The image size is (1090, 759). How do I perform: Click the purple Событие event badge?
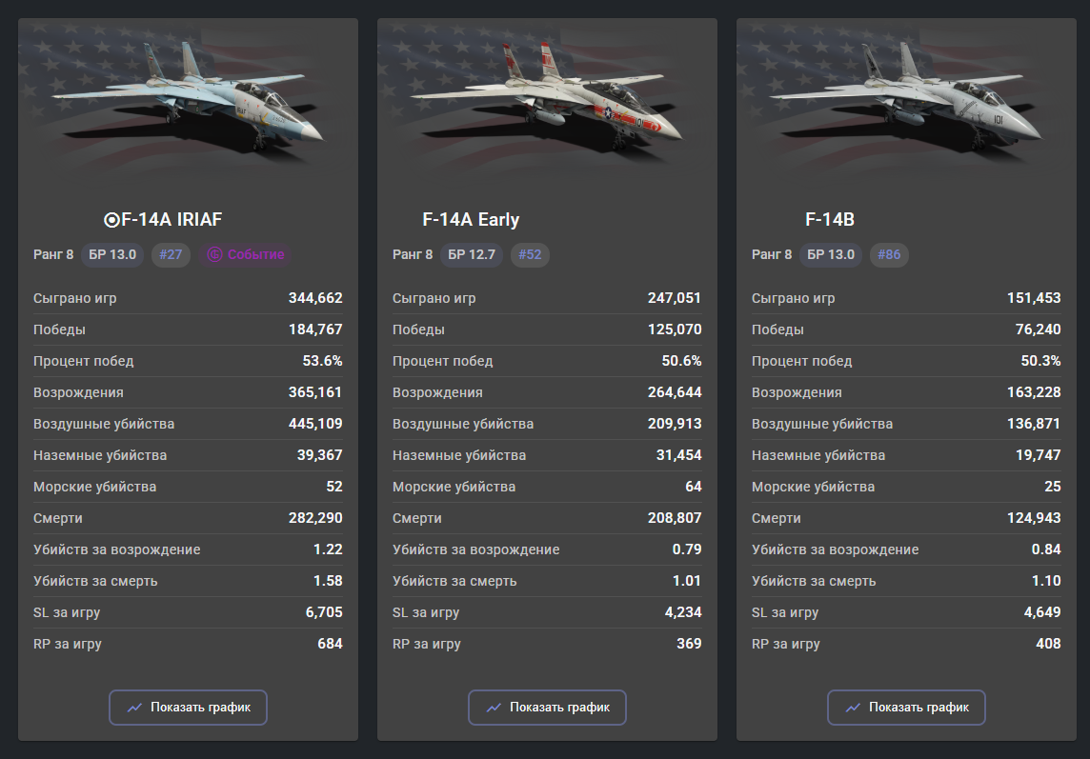coord(246,254)
